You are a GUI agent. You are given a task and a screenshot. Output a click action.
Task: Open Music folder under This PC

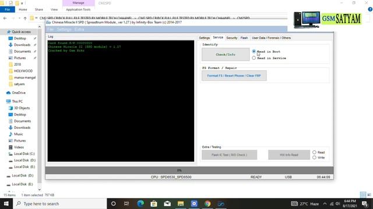coord(18,134)
